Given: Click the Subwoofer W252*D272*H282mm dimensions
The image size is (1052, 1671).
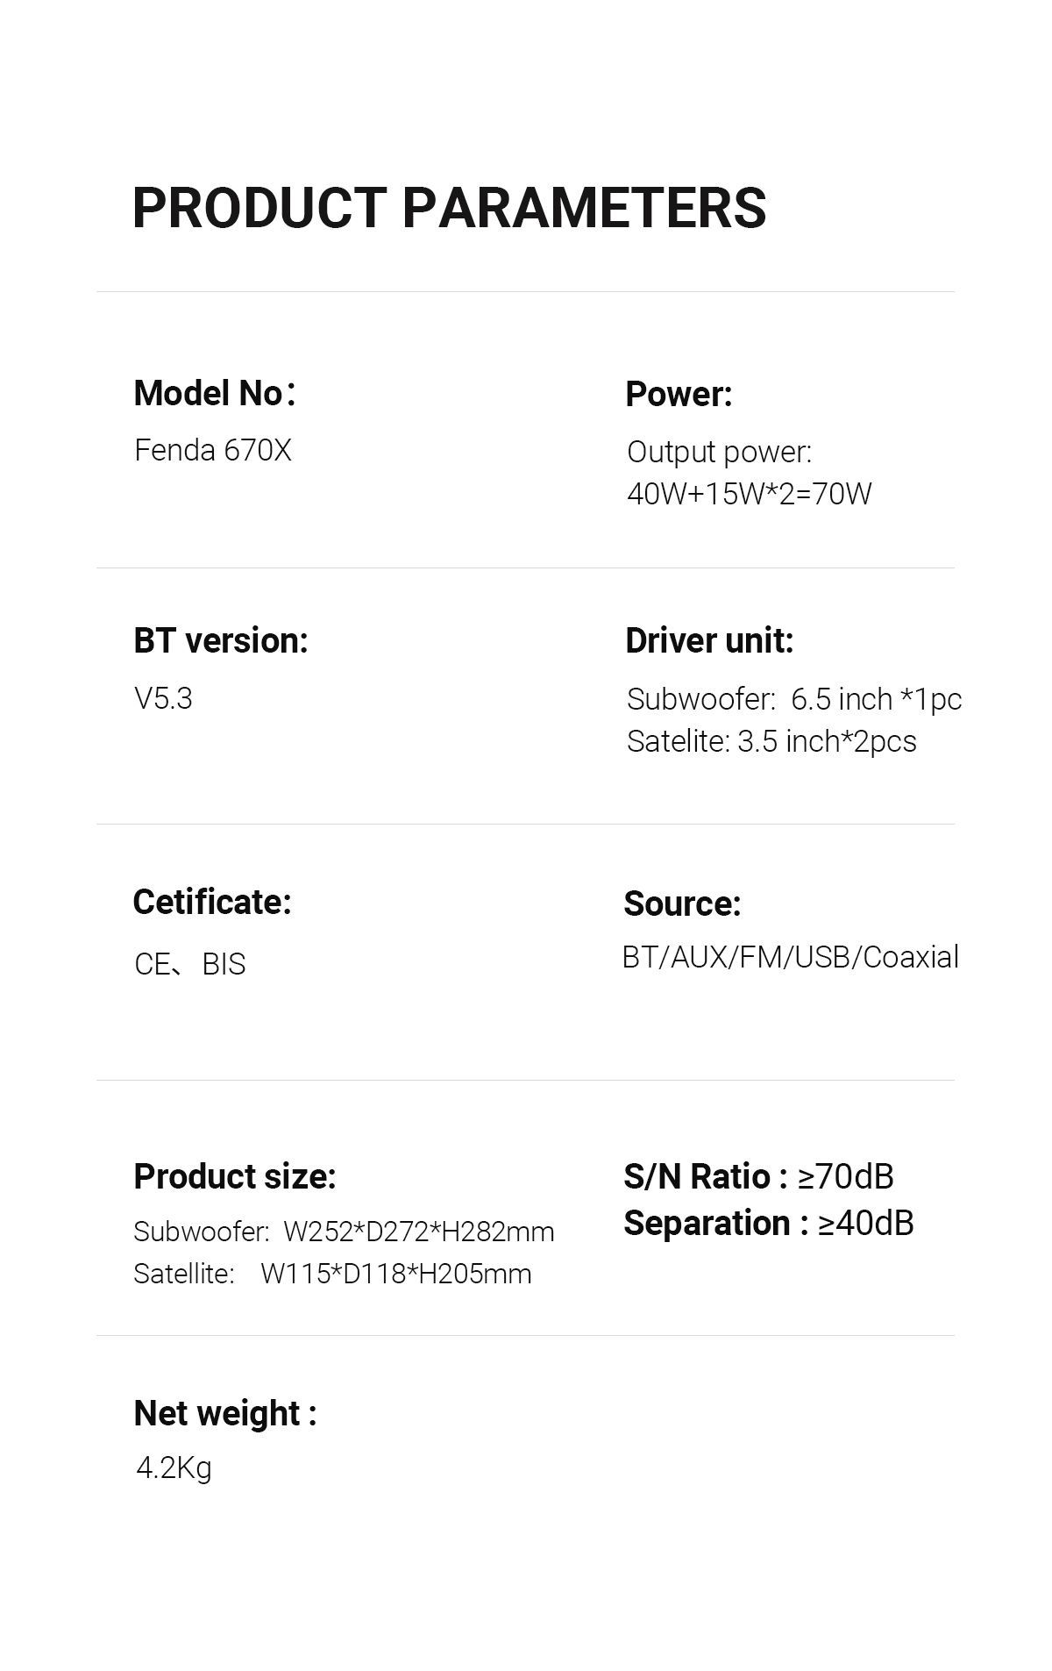Looking at the screenshot, I should [344, 1232].
